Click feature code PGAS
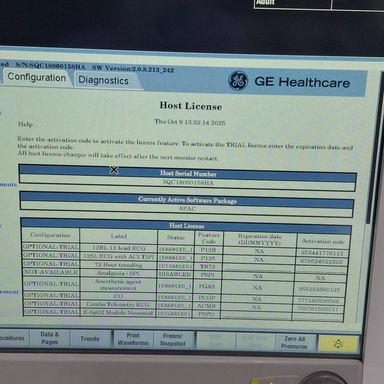Image resolution: width=384 pixels, height=384 pixels. [x=207, y=286]
